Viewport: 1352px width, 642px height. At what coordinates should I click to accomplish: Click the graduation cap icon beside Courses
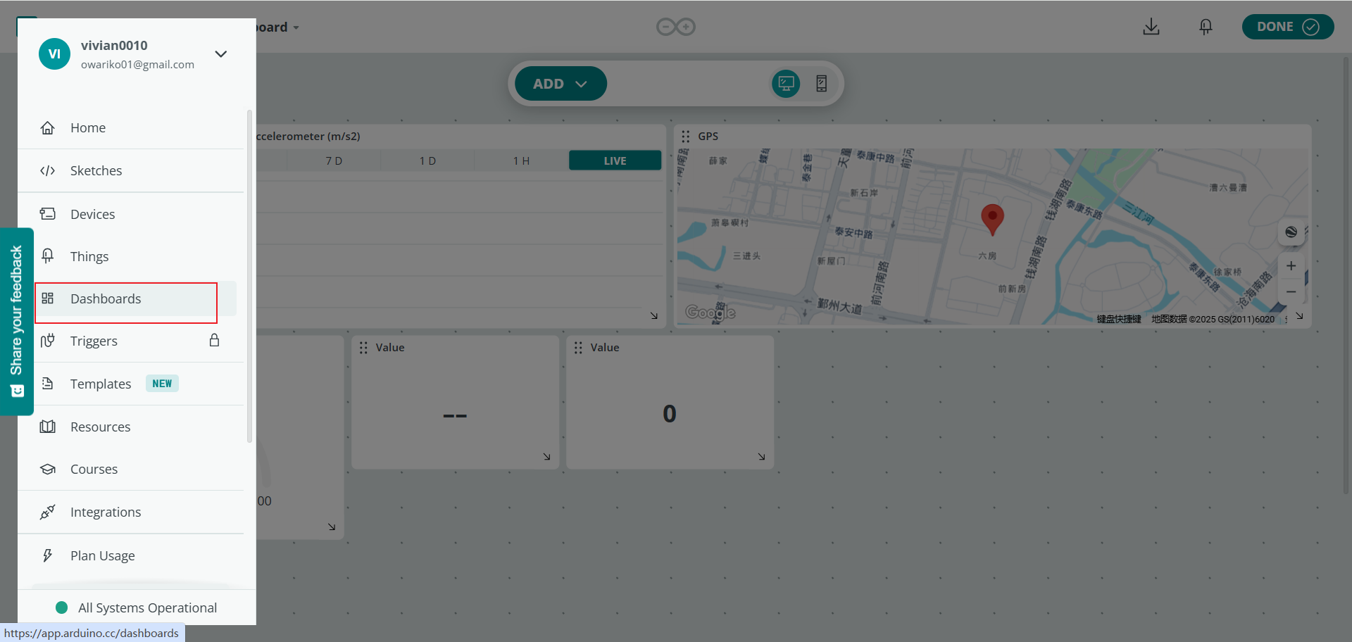(47, 469)
